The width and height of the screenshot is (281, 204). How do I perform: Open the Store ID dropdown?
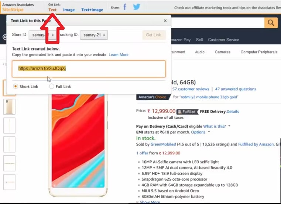[43, 35]
